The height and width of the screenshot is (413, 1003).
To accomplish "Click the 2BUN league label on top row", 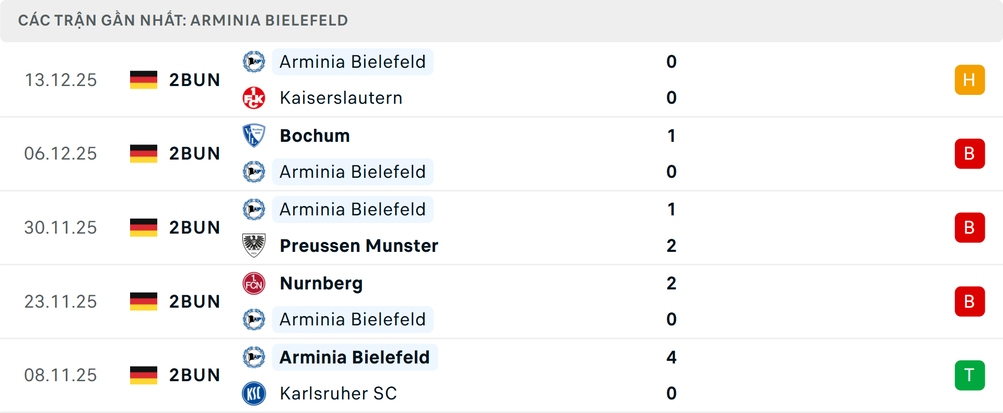I will coord(194,80).
